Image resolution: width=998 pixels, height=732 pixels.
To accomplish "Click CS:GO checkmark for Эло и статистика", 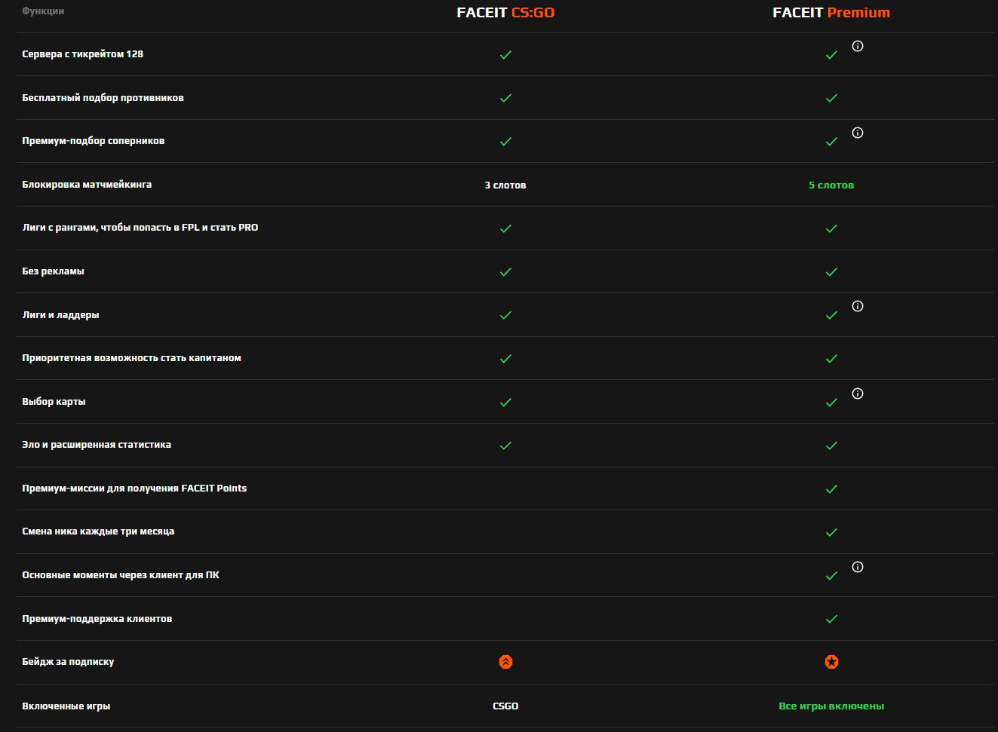I will pos(505,446).
